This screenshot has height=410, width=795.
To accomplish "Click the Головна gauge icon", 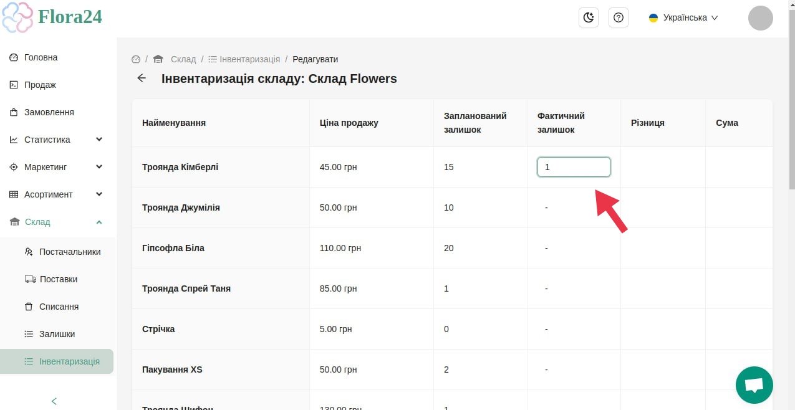I will coord(14,57).
